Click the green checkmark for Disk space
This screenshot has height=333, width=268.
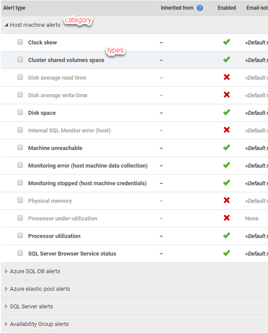tap(227, 113)
